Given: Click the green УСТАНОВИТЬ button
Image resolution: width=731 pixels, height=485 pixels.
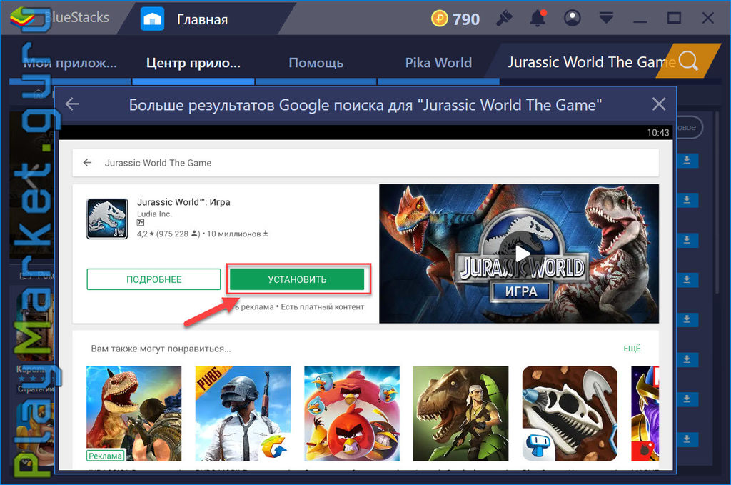Looking at the screenshot, I should [297, 279].
